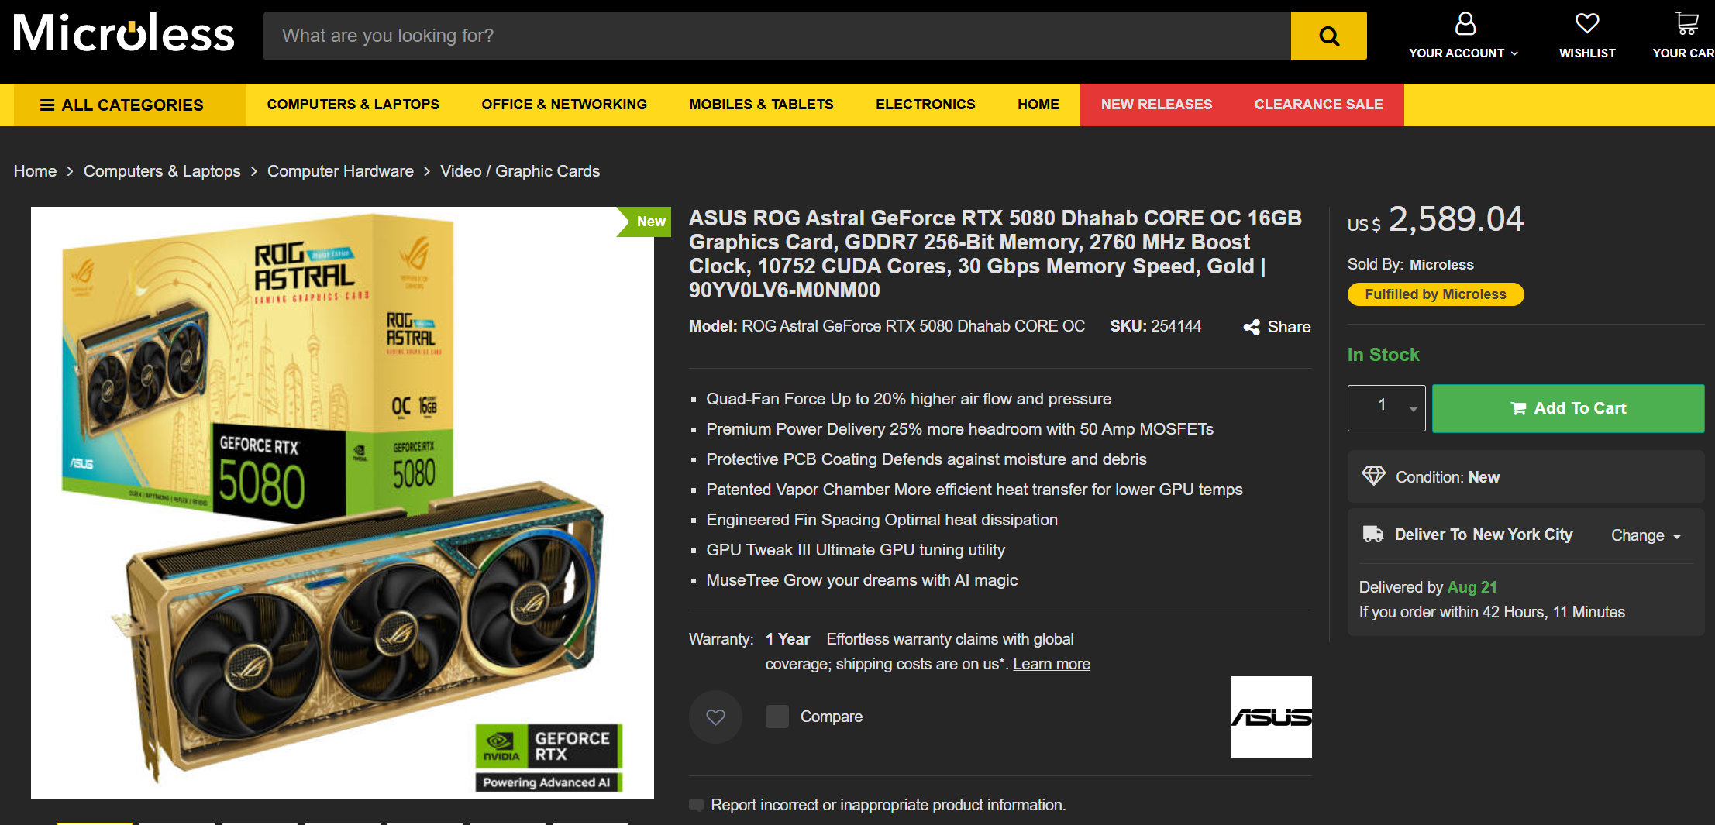Add product to wishlist with round heart button
Viewport: 1715px width, 825px height.
(x=715, y=717)
